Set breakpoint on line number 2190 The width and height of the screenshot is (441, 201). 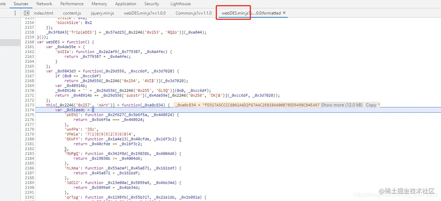[x=30, y=187]
